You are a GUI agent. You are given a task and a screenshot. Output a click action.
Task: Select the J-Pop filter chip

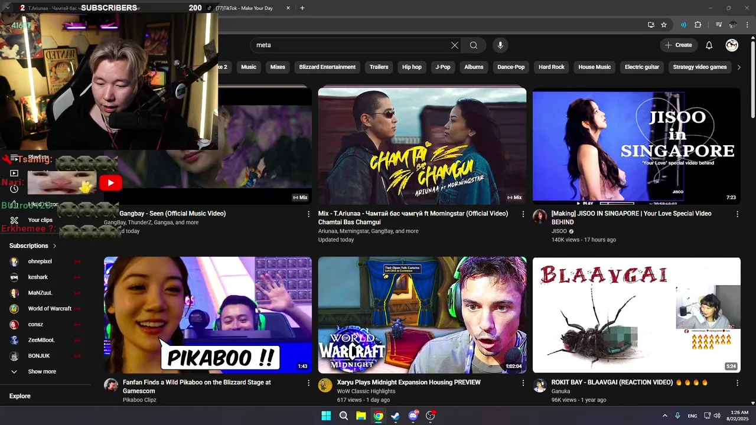[443, 67]
